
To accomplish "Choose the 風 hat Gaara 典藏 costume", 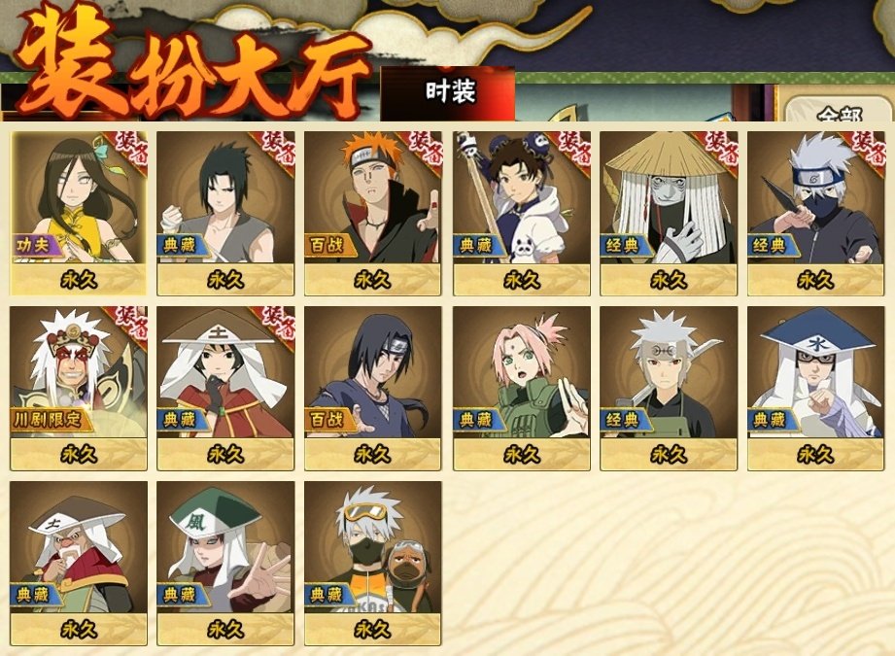I will 225,564.
